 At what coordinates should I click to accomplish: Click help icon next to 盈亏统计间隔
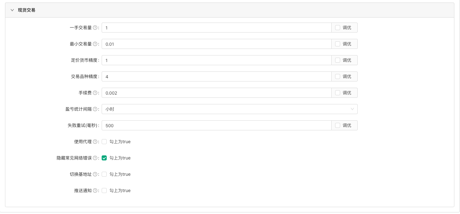(95, 109)
